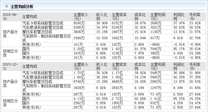Screen dimensions: 208x112
Task: Click revenue value 1635万 for 国外
Action: pos(79,53)
